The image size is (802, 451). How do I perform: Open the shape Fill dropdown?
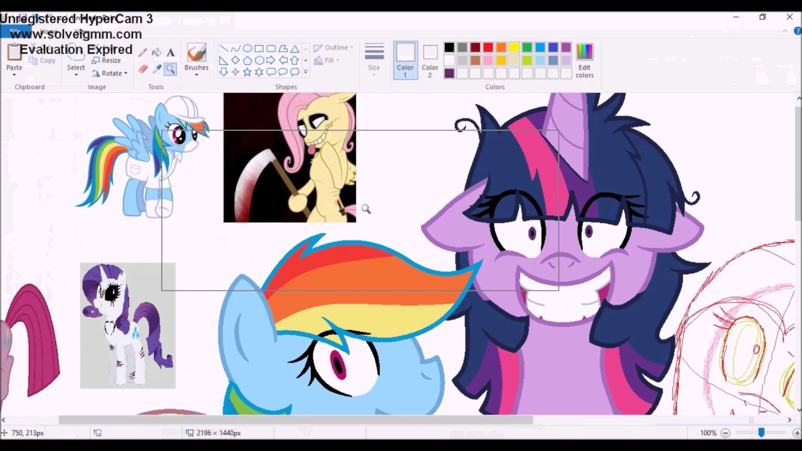(x=326, y=61)
